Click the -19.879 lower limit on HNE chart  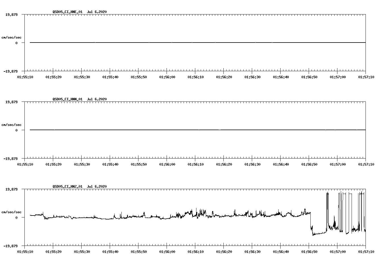tap(11, 71)
